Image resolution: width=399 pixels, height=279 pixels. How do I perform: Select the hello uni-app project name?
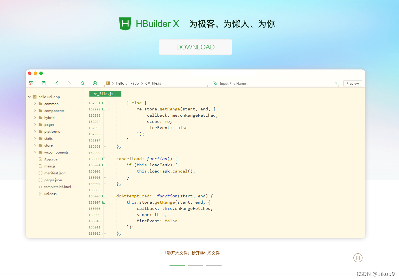(x=49, y=97)
